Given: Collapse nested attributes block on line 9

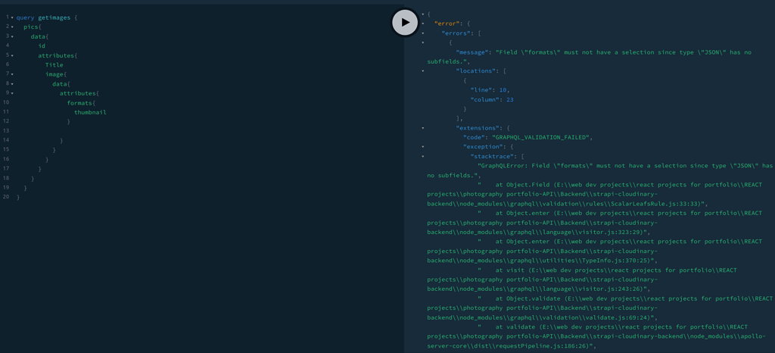Looking at the screenshot, I should pyautogui.click(x=12, y=93).
